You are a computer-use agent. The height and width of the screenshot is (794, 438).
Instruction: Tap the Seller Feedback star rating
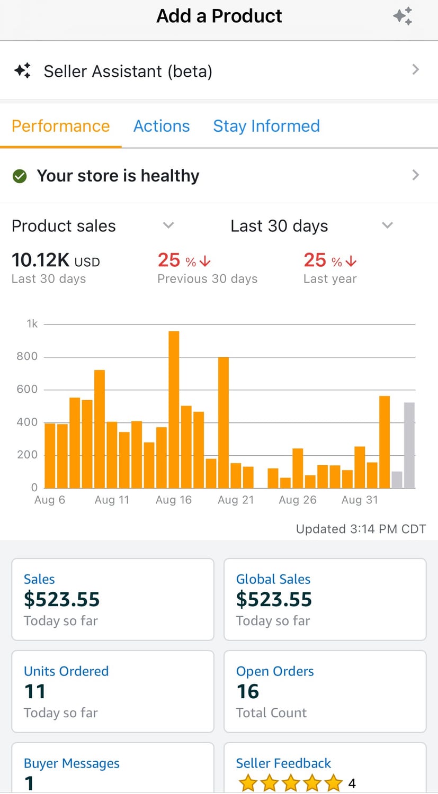point(291,782)
